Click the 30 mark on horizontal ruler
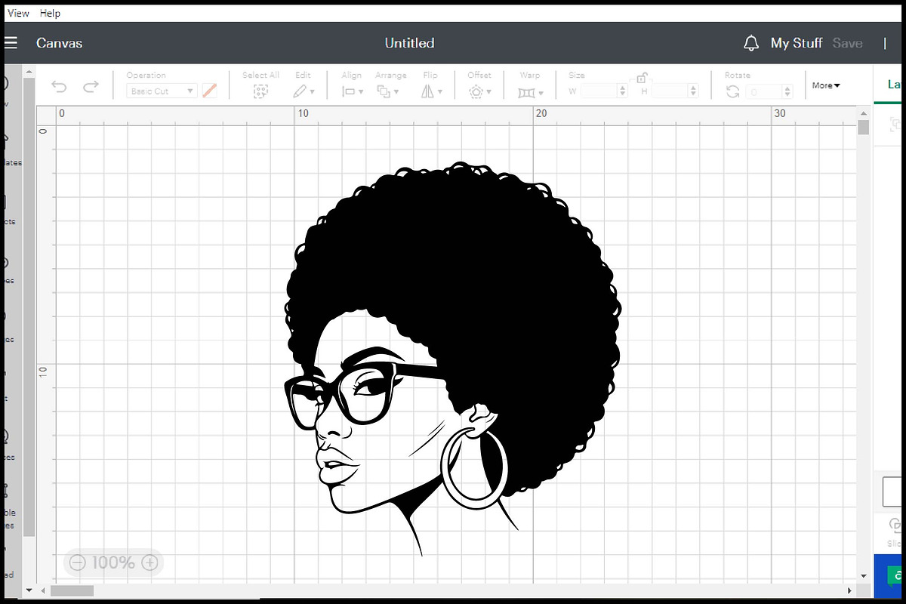The width and height of the screenshot is (906, 604). coord(780,113)
